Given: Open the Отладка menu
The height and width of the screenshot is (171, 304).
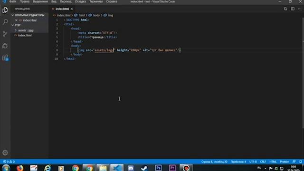Looking at the screenshot, I should [80, 1].
